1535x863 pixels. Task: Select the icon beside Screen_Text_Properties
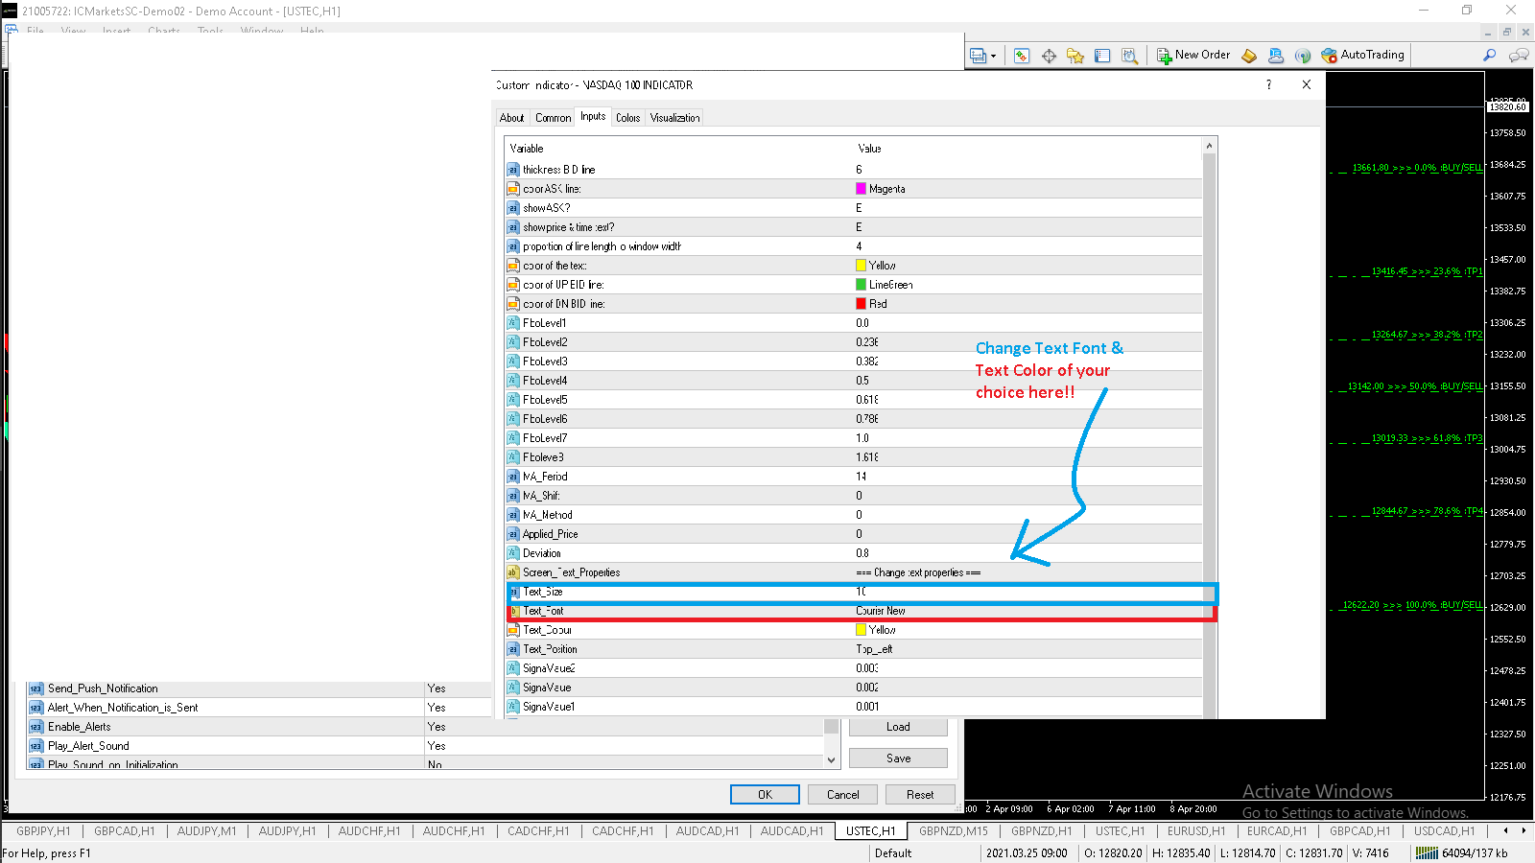click(513, 572)
